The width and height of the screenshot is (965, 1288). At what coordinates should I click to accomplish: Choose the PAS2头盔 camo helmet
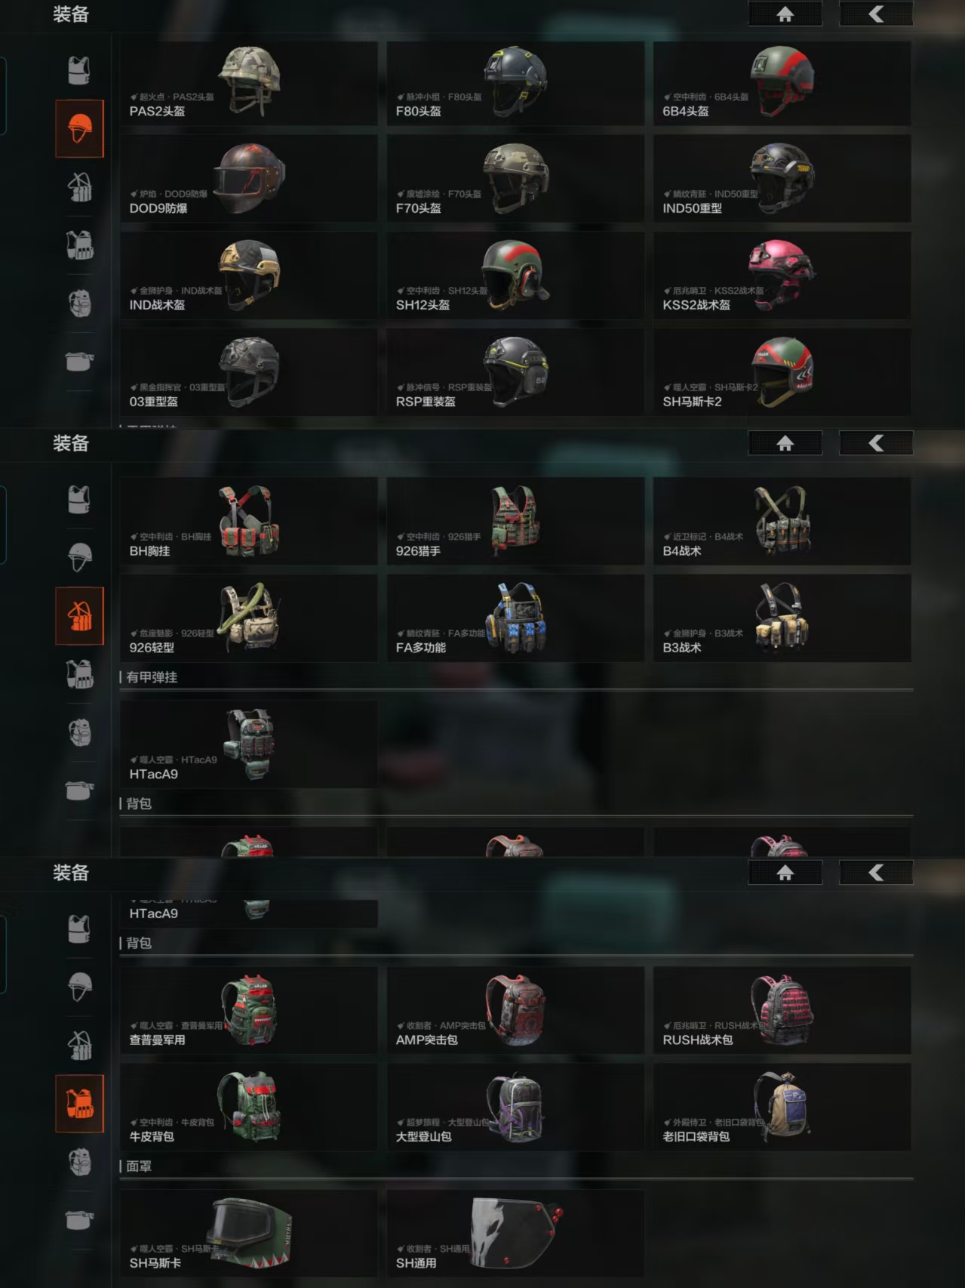pos(249,84)
